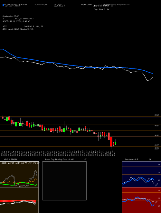Image resolution: width=161 pixels, height=213 pixels.
Task: Select the 'Avg Vol: 0.008 M' label
Action: point(103,6)
